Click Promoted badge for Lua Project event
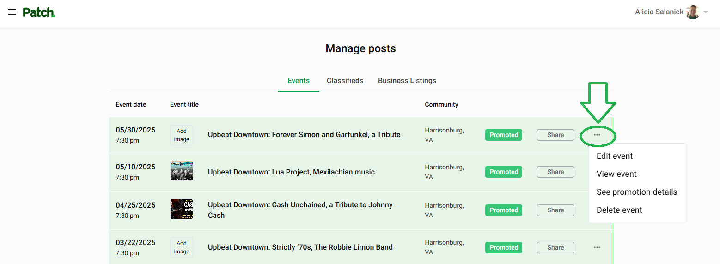This screenshot has width=720, height=264. (504, 172)
